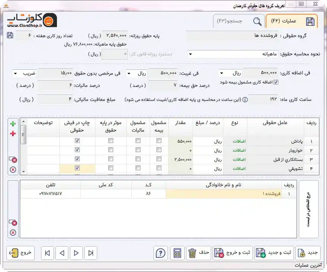Screen dimensions: 327x272
Task: Click the save floppy icon beside weekly workdays
Action: tap(10, 35)
